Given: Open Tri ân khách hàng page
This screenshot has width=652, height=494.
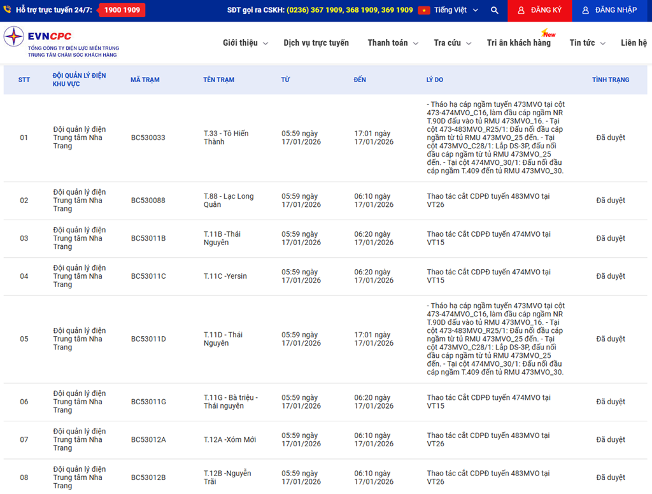Looking at the screenshot, I should [x=518, y=43].
